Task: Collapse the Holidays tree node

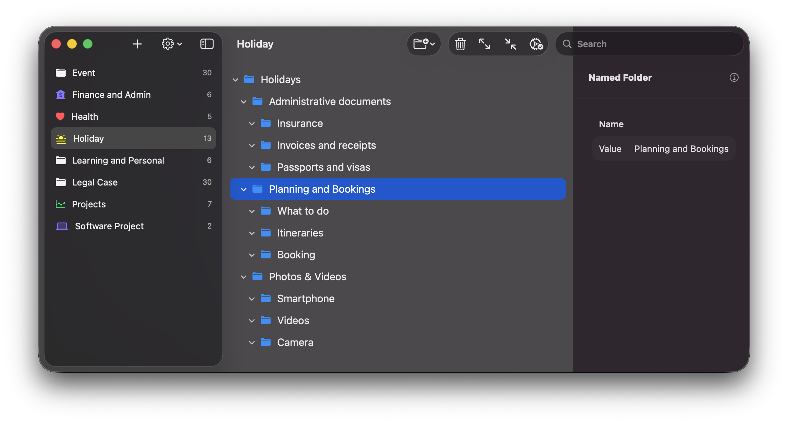Action: click(235, 79)
